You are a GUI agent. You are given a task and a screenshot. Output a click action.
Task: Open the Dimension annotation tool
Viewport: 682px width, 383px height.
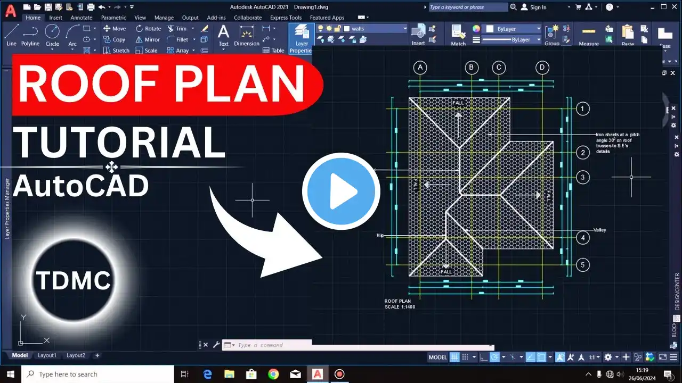coord(246,35)
